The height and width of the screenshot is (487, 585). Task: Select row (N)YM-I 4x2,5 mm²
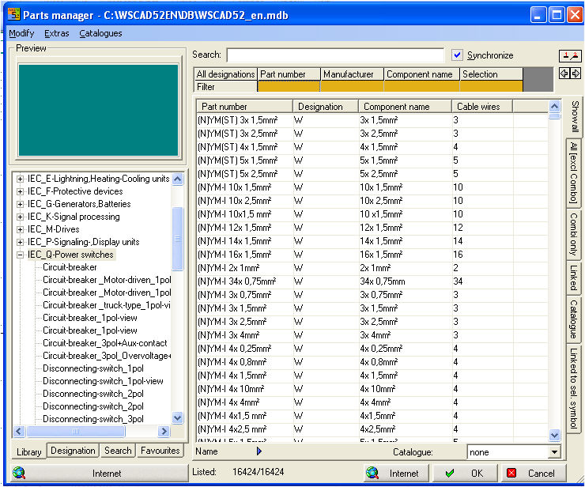pos(372,429)
